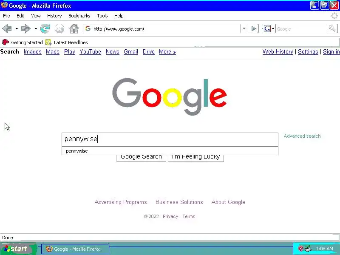Screen dimensions: 340x255
Task: Open the History menu
Action: coord(54,16)
